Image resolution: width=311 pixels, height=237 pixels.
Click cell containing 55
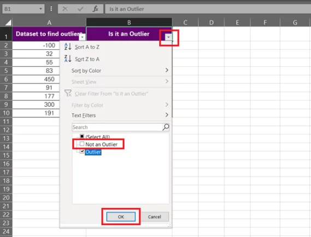(36, 62)
